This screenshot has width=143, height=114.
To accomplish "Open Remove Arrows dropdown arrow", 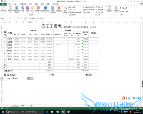I will click(x=92, y=12).
